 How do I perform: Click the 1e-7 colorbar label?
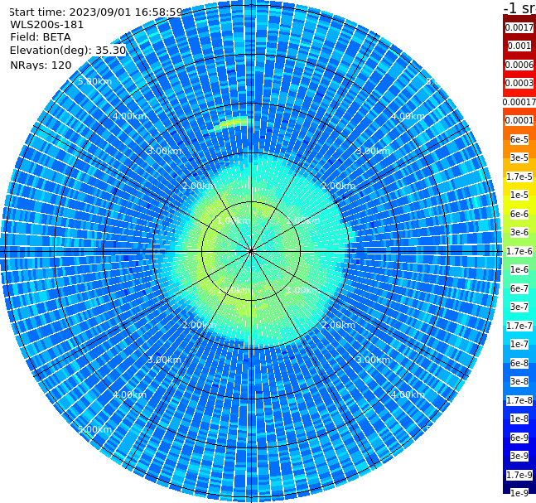point(519,344)
